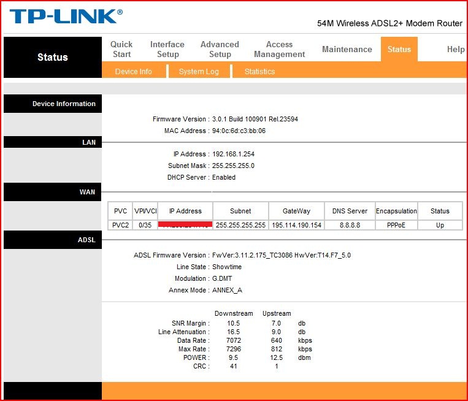Open Access Management tab
Viewport: 468px width, 401px height.
tap(279, 49)
